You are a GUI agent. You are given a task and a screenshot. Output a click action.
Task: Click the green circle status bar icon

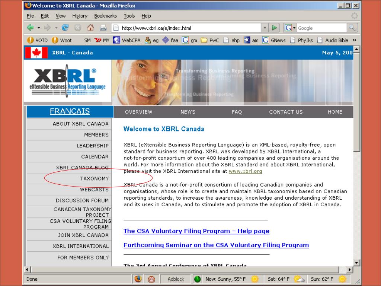197,279
